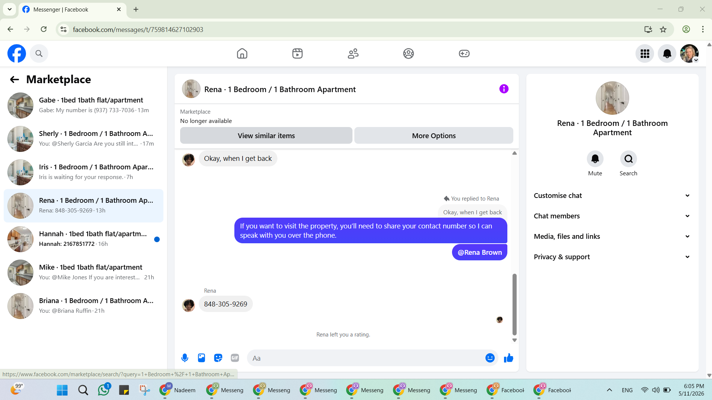Go back in browser history
This screenshot has height=400, width=712.
tap(10, 29)
